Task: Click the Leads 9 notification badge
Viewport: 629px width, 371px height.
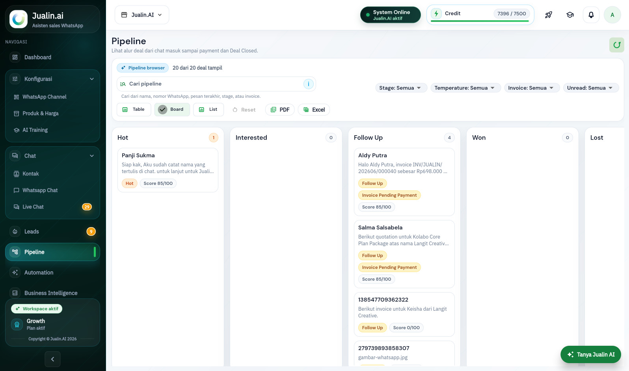Action: point(91,231)
